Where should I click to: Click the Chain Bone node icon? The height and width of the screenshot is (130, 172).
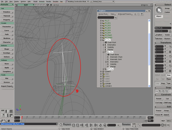click(x=108, y=54)
